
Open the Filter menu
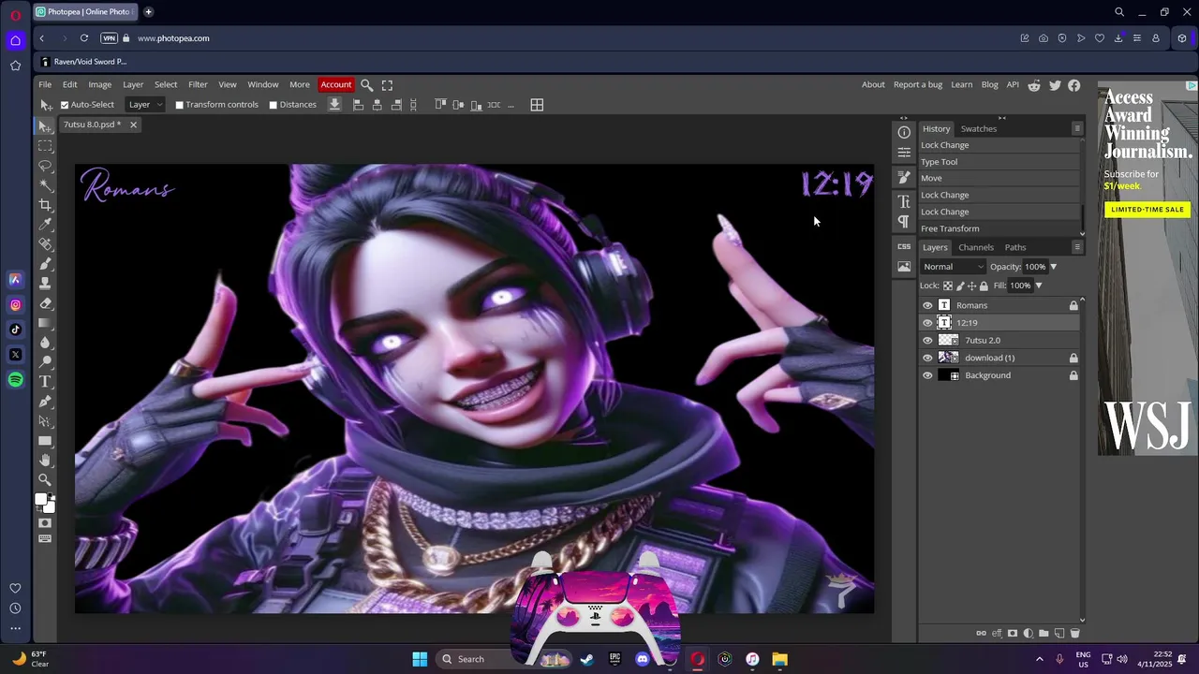coord(198,85)
